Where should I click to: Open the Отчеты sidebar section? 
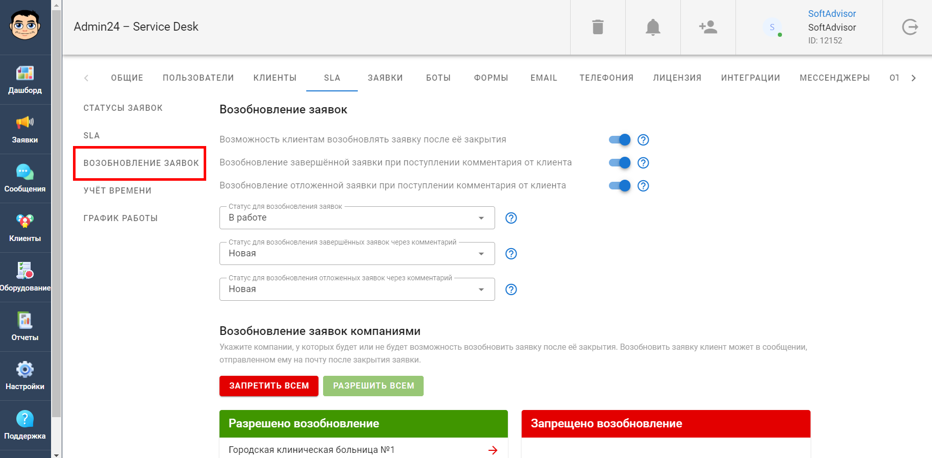tap(25, 327)
